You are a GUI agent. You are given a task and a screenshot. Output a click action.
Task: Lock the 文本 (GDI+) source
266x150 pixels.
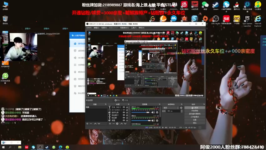click(x=127, y=107)
